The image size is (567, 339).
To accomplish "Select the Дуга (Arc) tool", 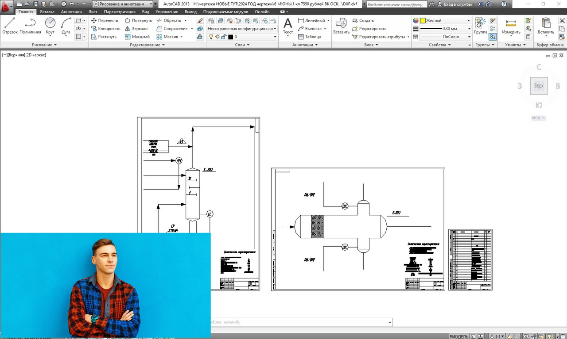I will [x=66, y=26].
